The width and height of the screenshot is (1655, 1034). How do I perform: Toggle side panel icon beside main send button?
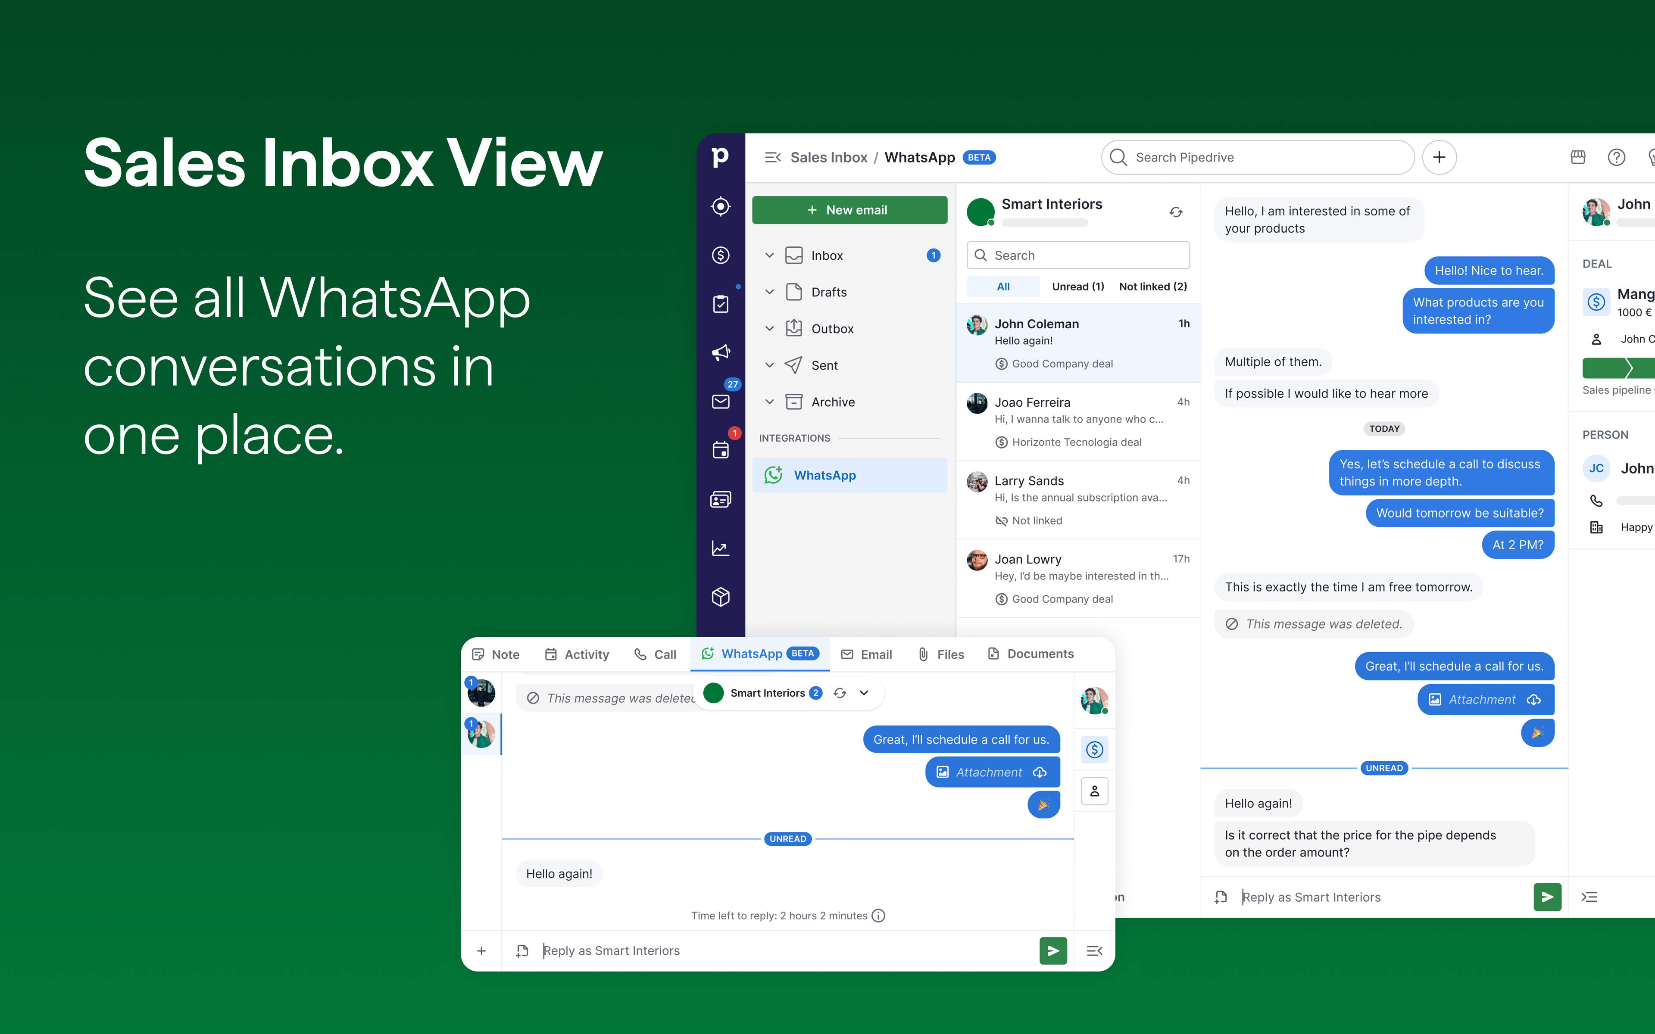coord(1589,897)
